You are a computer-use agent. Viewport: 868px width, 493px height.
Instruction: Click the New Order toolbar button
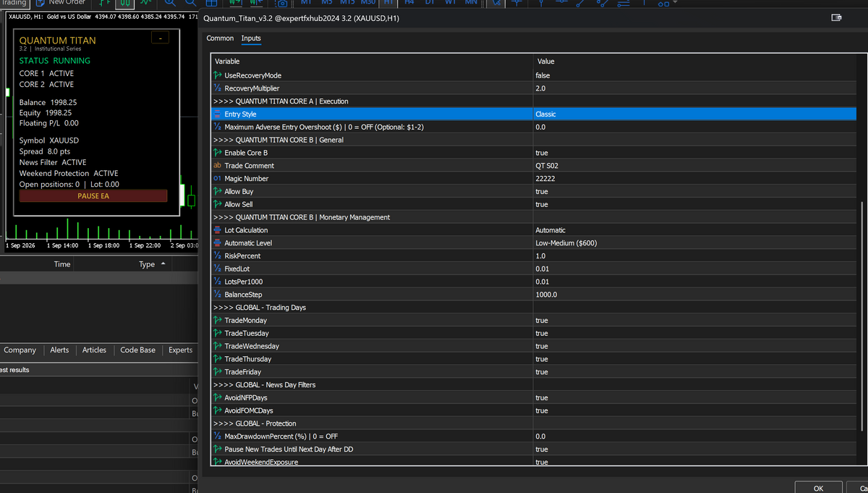(61, 3)
